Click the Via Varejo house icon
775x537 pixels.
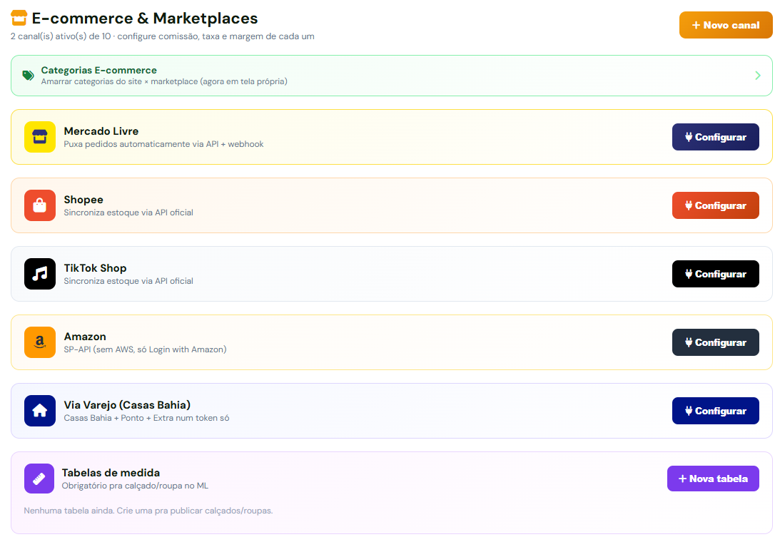(39, 411)
